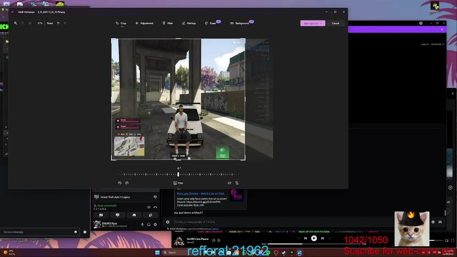The image size is (457, 257).
Task: Cancel the photo editing session
Action: pos(336,23)
